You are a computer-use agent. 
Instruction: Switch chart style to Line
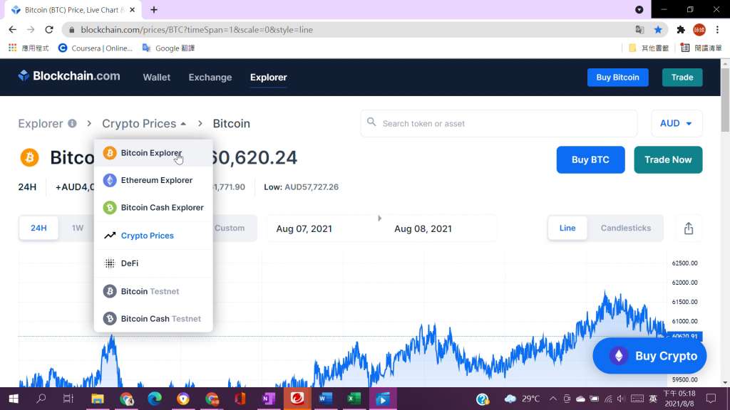pyautogui.click(x=567, y=228)
